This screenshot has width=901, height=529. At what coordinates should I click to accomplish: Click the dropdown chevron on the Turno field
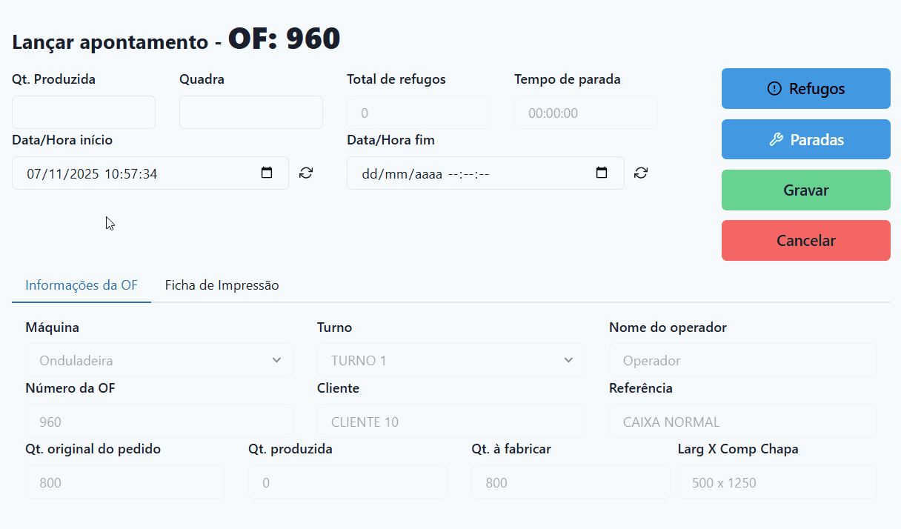click(568, 360)
